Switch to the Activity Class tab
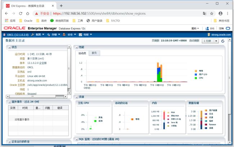This screenshot has width=234, height=147. click(x=82, y=53)
